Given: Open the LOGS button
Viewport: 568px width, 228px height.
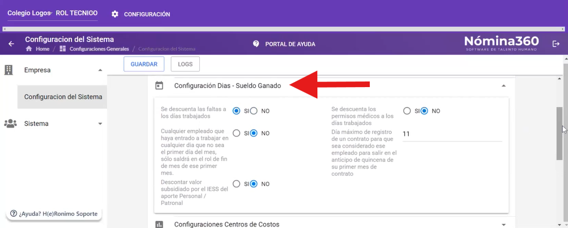Looking at the screenshot, I should (x=185, y=65).
